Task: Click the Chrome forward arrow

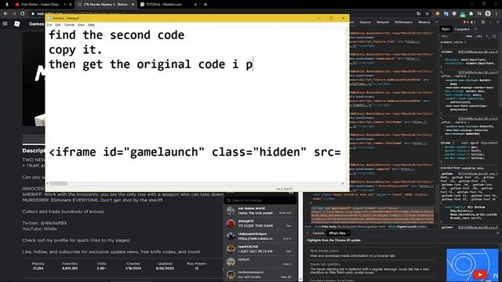Action: [14, 13]
